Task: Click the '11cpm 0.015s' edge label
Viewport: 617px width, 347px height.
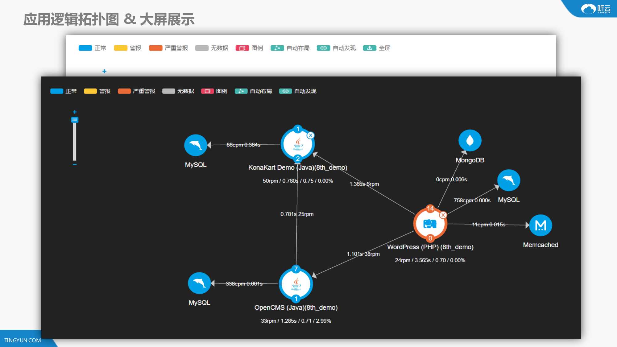Action: tap(489, 225)
